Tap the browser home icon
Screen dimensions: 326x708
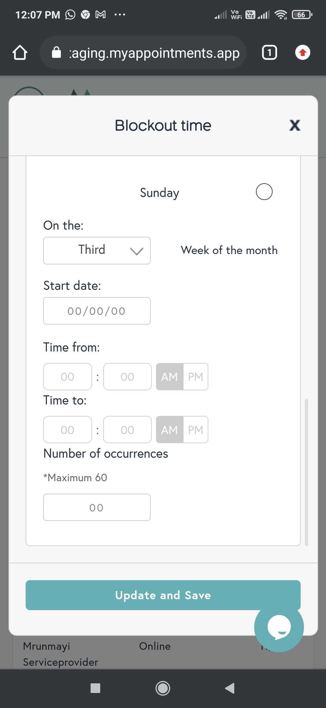pyautogui.click(x=20, y=53)
